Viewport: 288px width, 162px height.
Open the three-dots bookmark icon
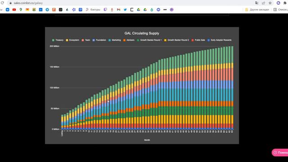tap(165, 9)
